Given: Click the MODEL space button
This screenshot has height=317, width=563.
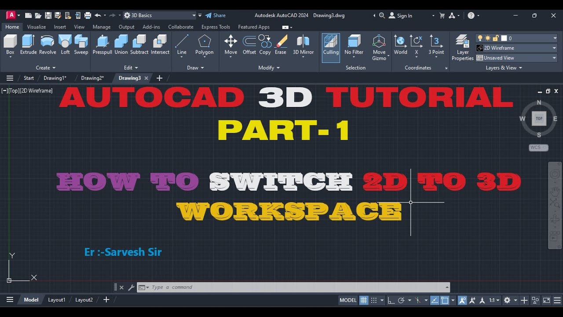Looking at the screenshot, I should (x=348, y=300).
